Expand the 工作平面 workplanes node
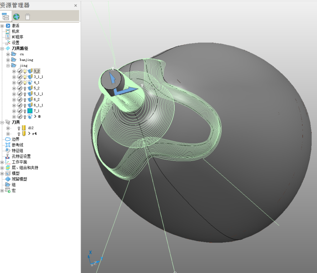The width and height of the screenshot is (317, 273). point(2,162)
